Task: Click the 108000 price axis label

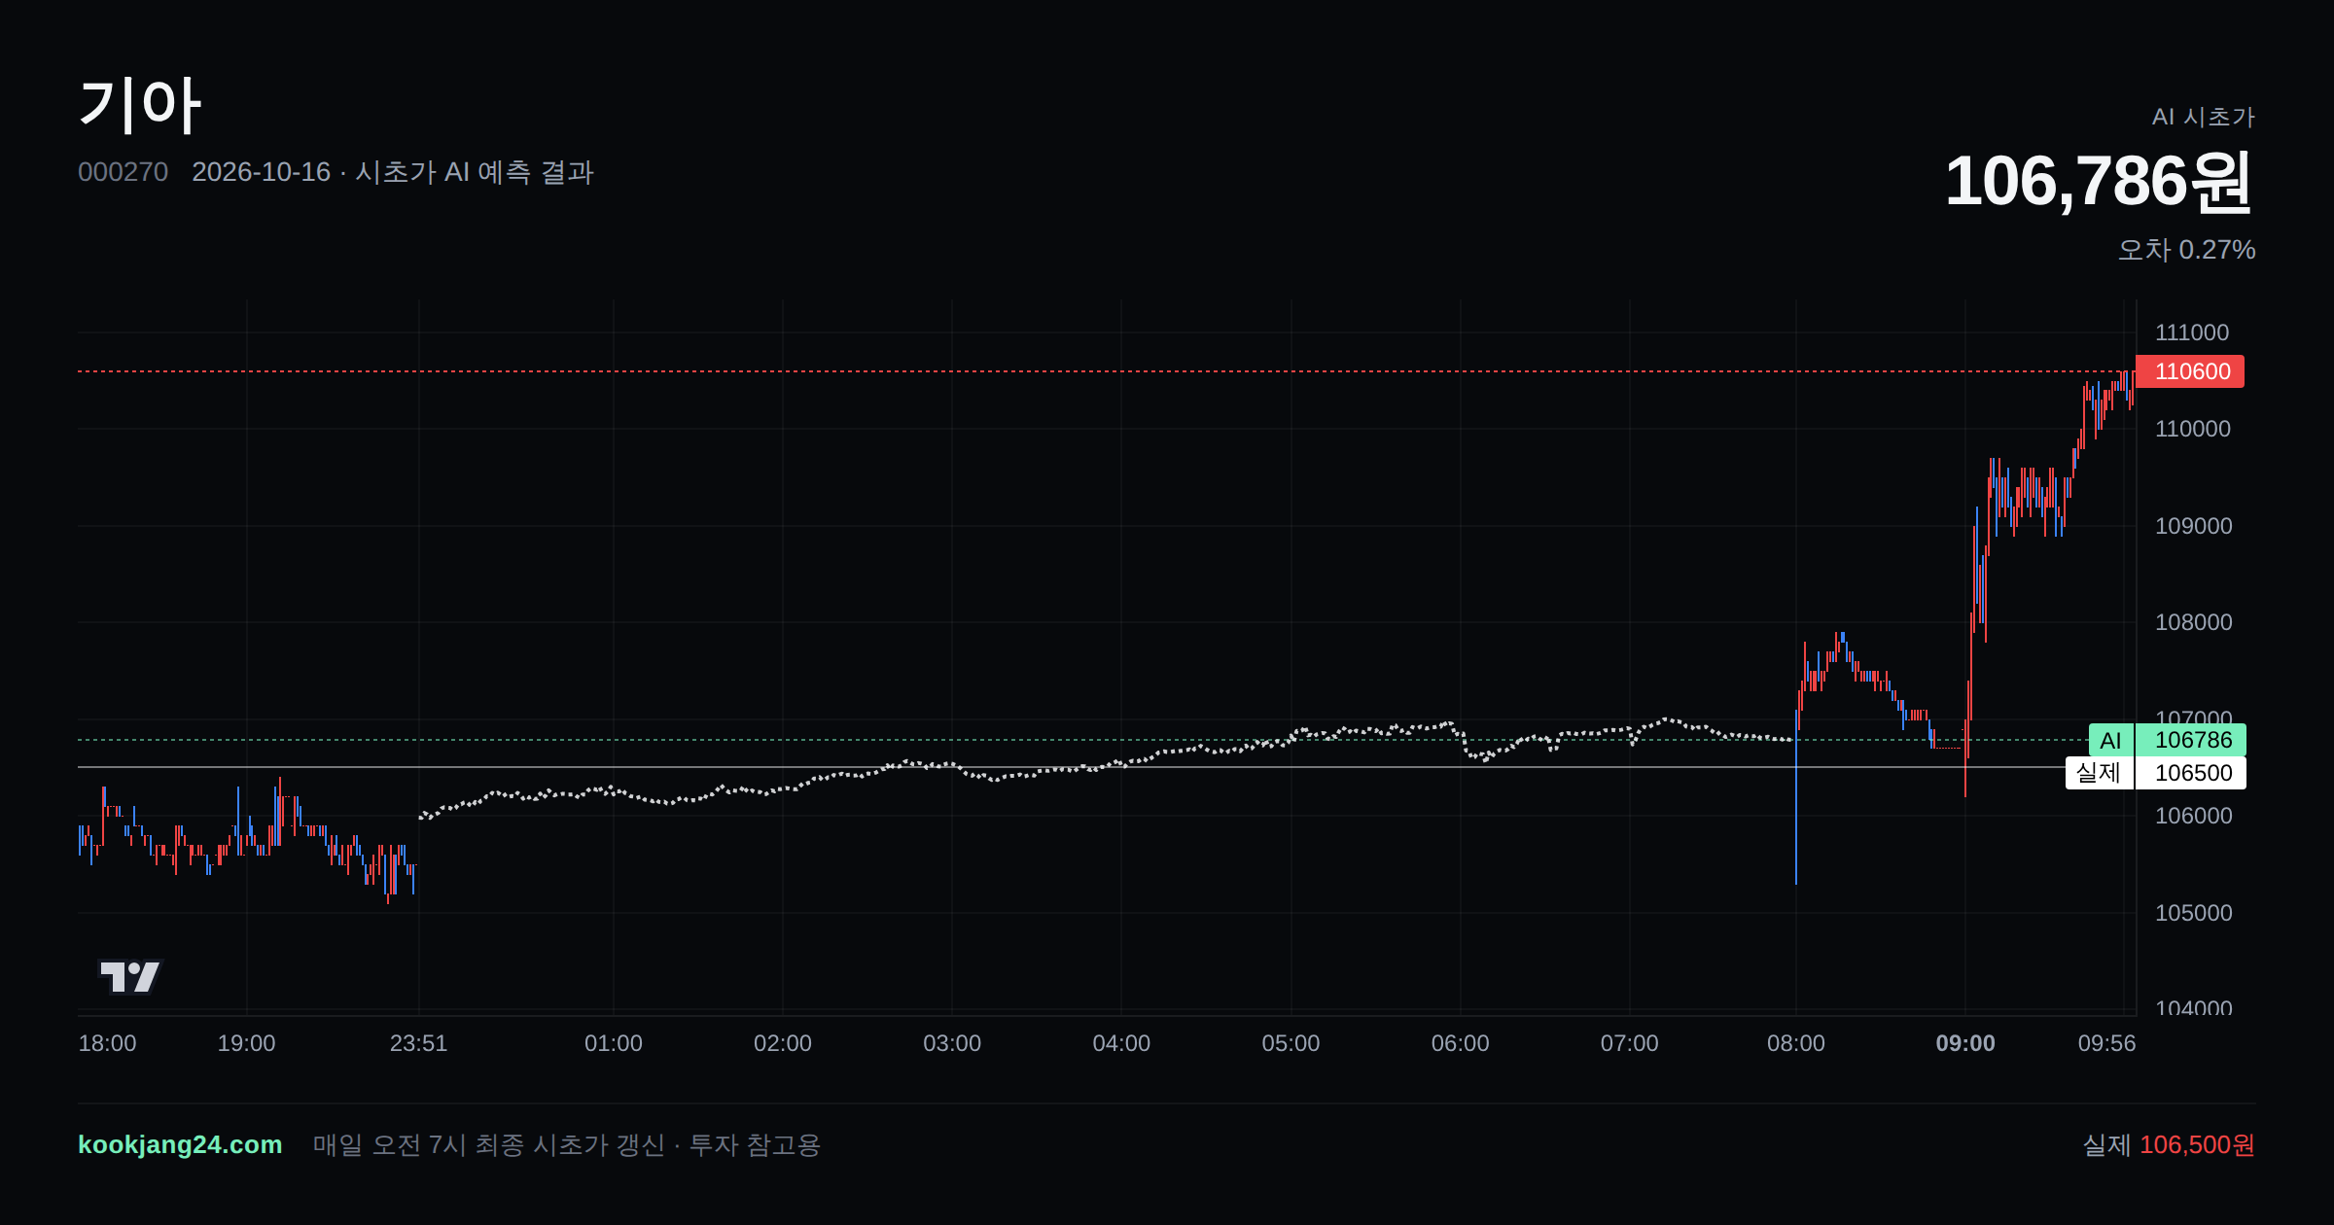Action: 2194,622
